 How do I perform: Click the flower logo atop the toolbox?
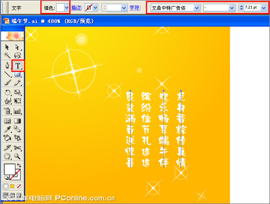tap(13, 36)
